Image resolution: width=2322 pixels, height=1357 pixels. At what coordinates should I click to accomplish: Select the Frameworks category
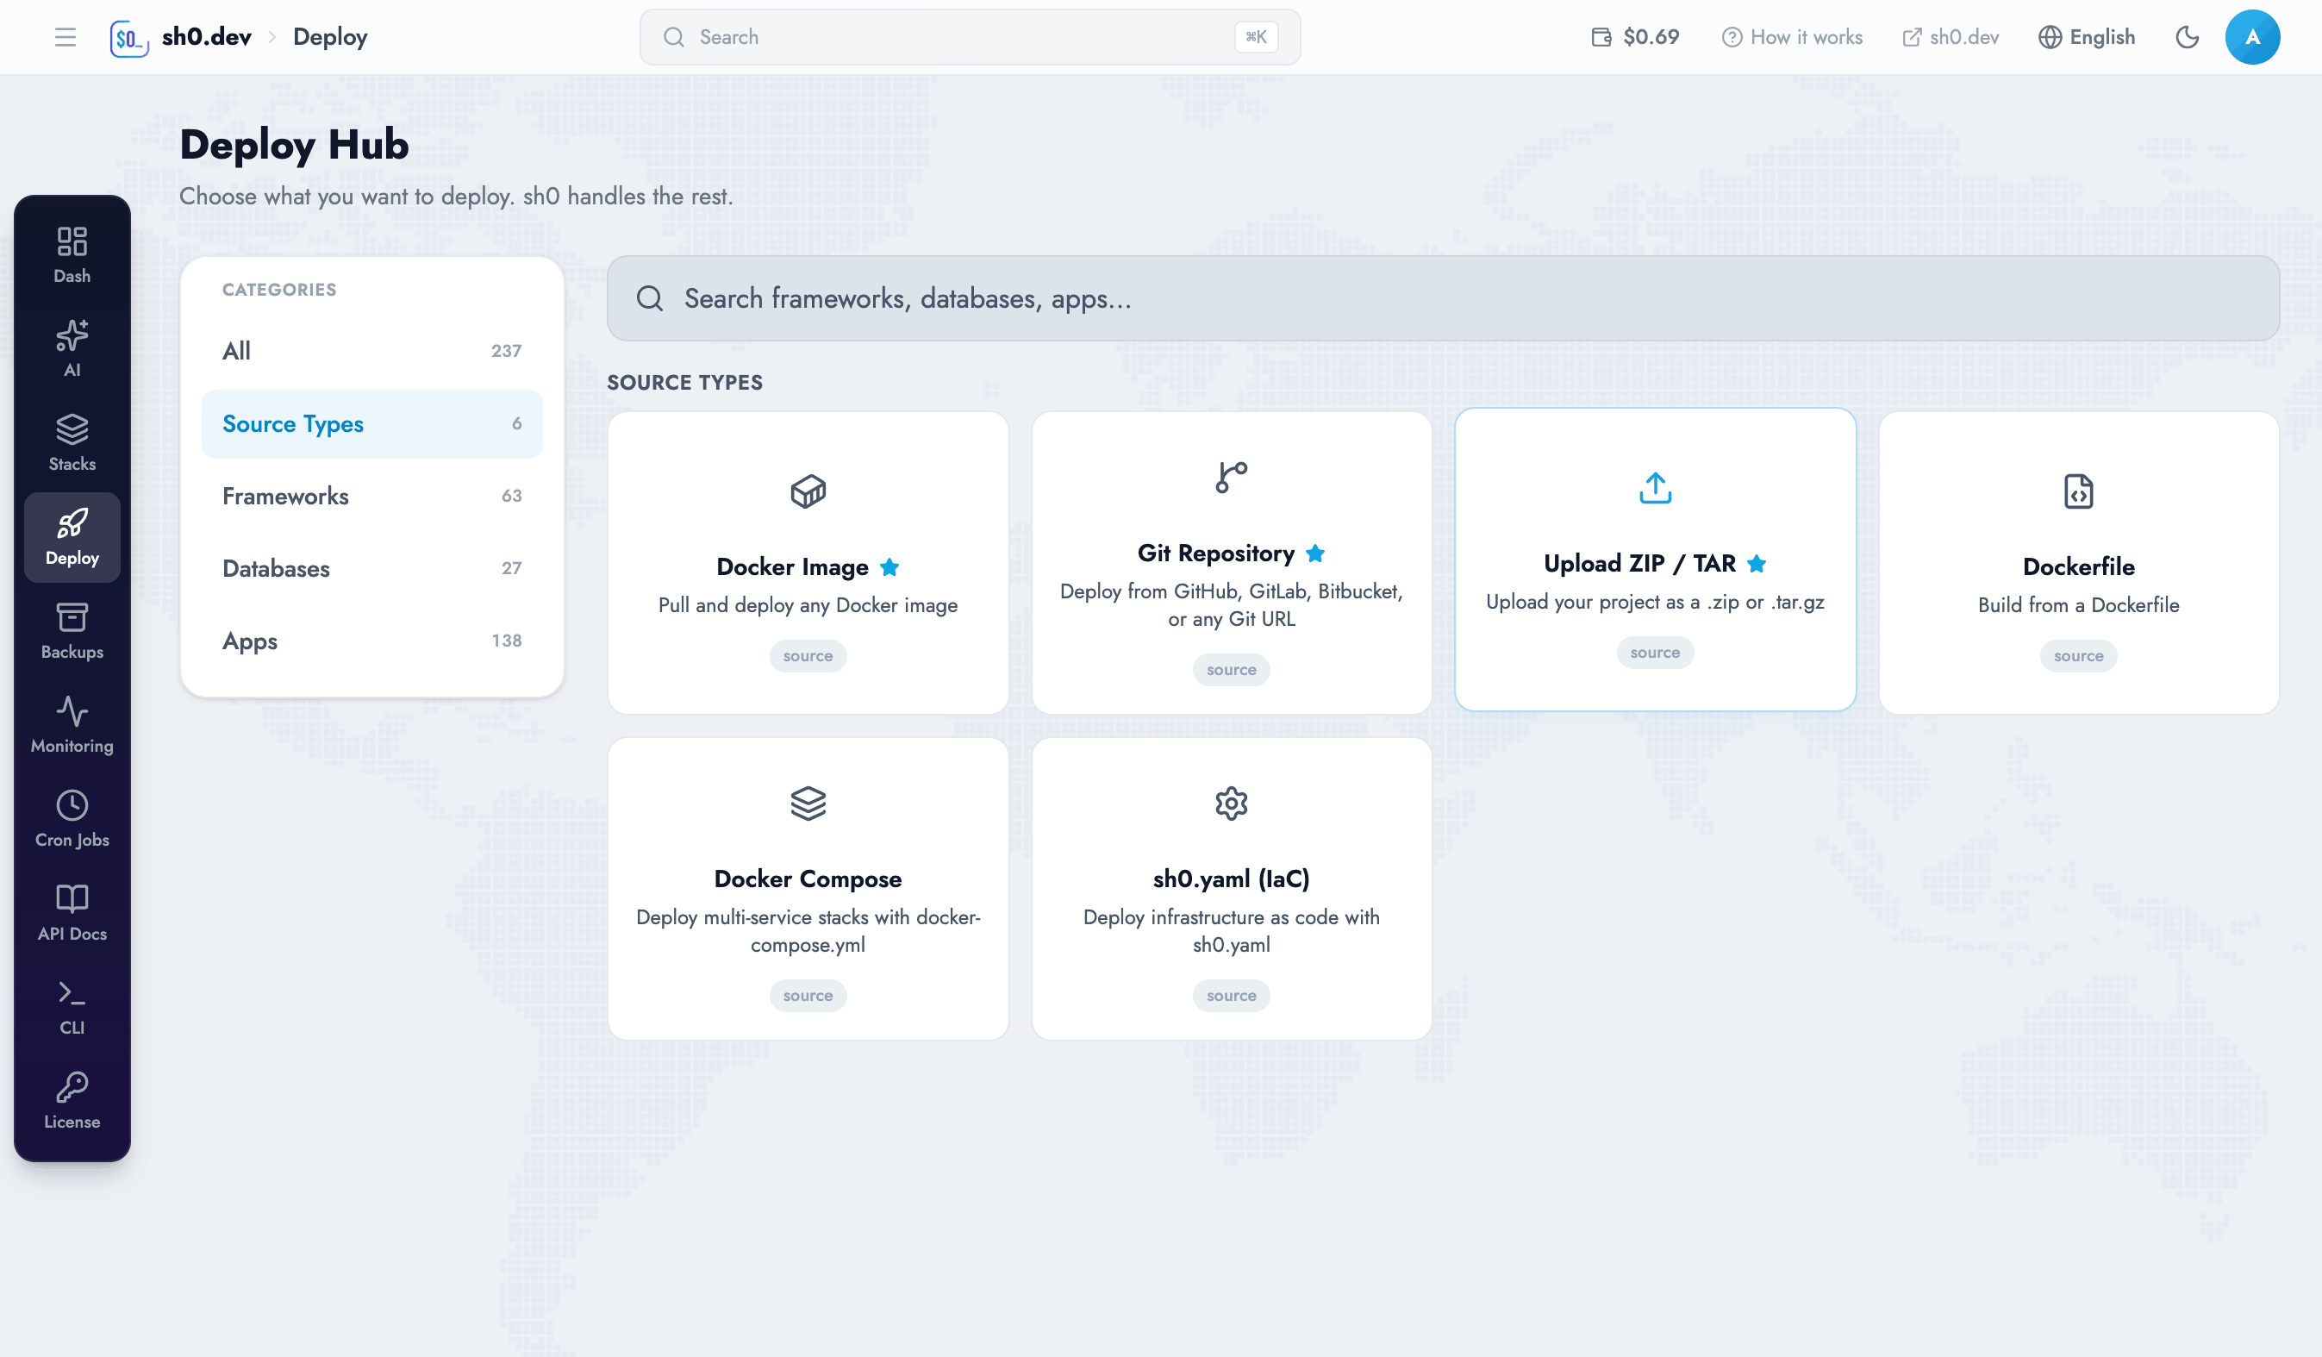point(371,496)
